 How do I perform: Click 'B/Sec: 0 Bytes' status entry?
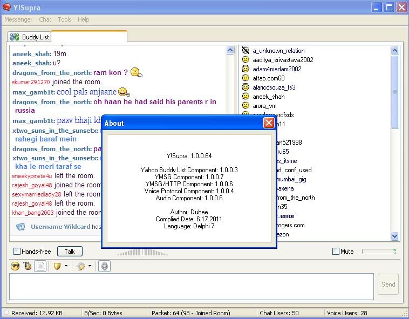(x=103, y=313)
